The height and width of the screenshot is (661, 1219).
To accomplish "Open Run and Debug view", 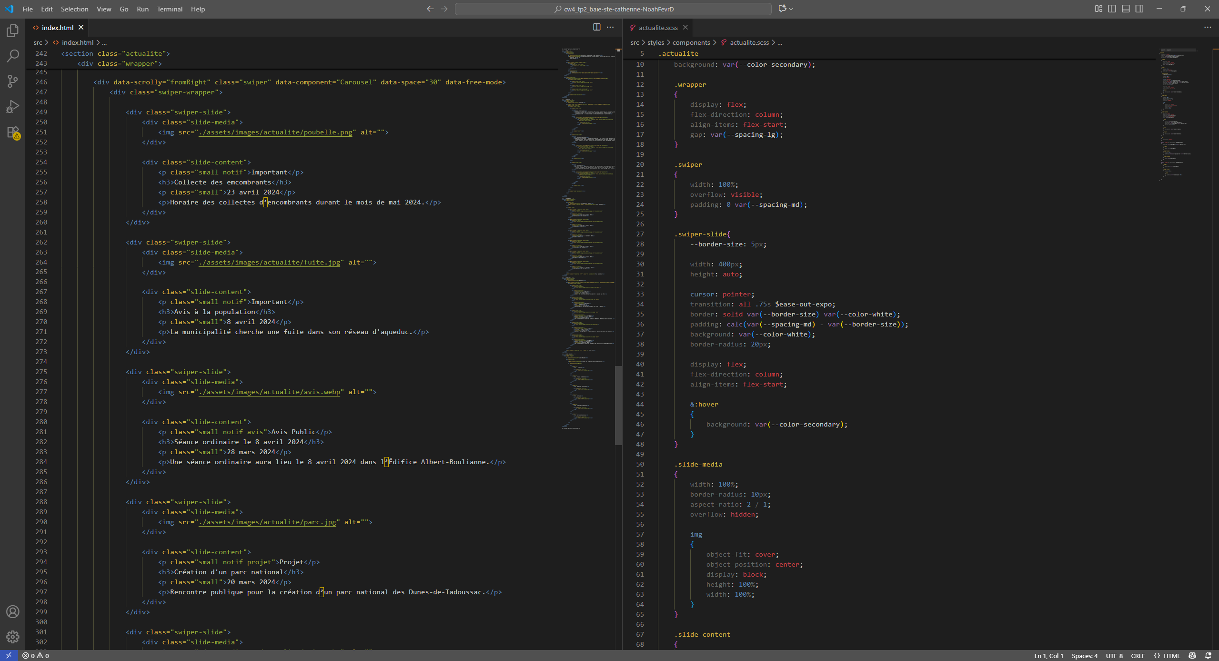I will click(x=13, y=106).
